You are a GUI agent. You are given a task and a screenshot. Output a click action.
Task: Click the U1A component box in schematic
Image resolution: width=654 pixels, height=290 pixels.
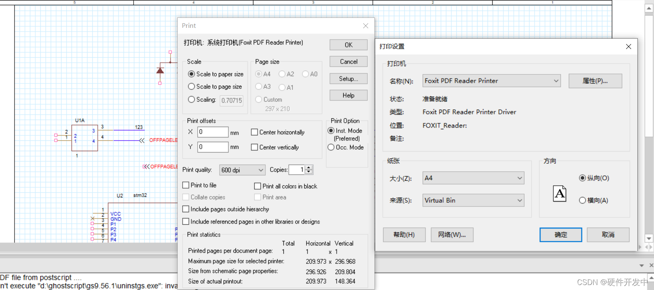(84, 138)
